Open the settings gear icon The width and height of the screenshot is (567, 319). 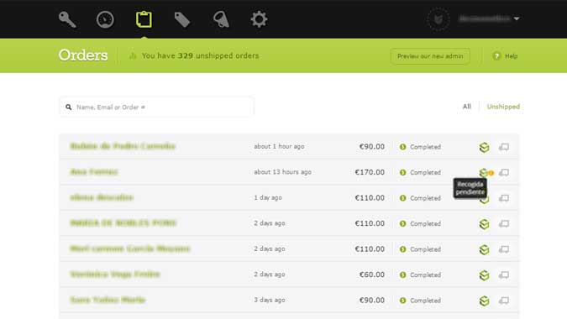click(259, 19)
